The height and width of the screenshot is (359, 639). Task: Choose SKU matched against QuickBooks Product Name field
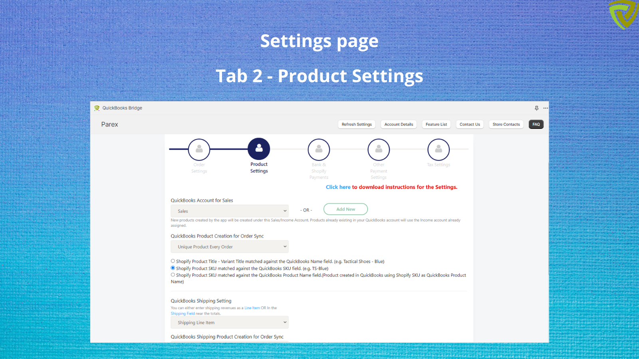173,274
